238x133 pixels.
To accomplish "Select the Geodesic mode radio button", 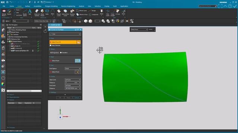I will 61,52.
